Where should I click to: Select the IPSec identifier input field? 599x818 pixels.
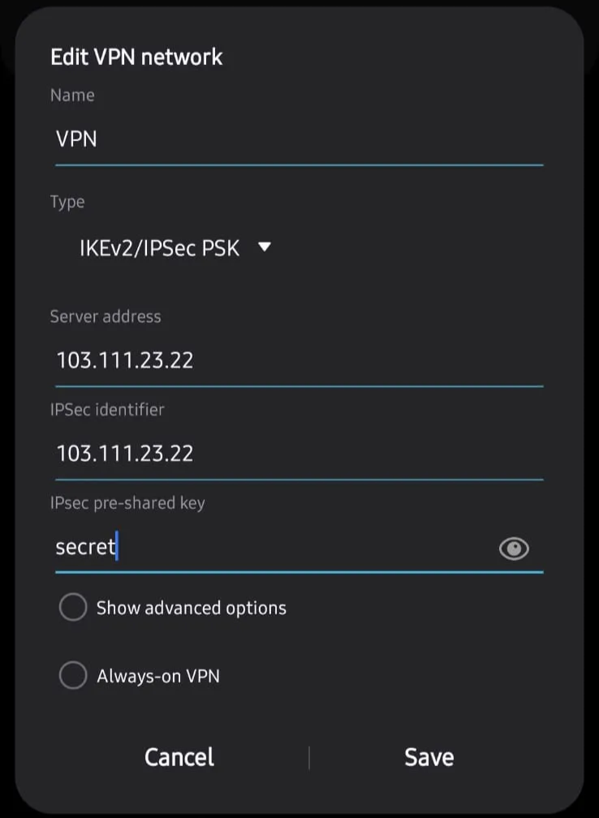[x=299, y=454]
